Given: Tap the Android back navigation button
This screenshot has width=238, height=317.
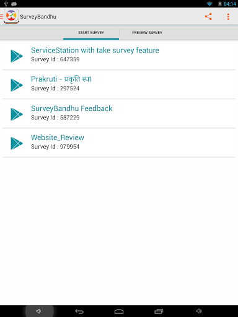Looking at the screenshot, I should 79,311.
